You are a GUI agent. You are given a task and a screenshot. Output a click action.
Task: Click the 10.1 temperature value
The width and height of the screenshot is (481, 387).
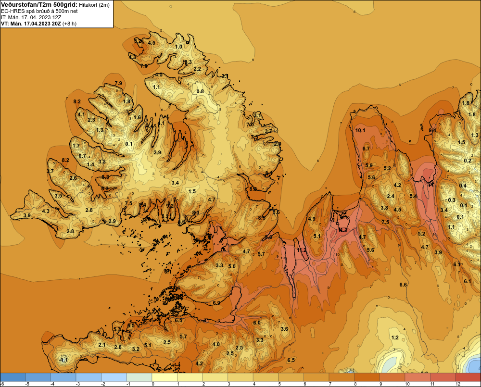pos(360,130)
